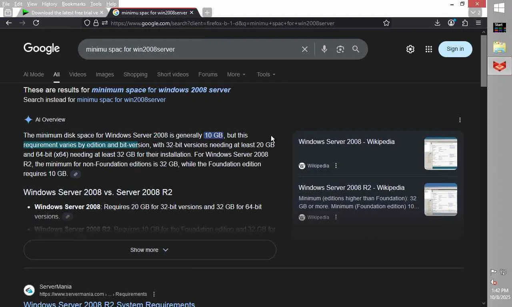Open the ServerMania result options menu
Screen dimensions: 512x307
click(x=154, y=294)
